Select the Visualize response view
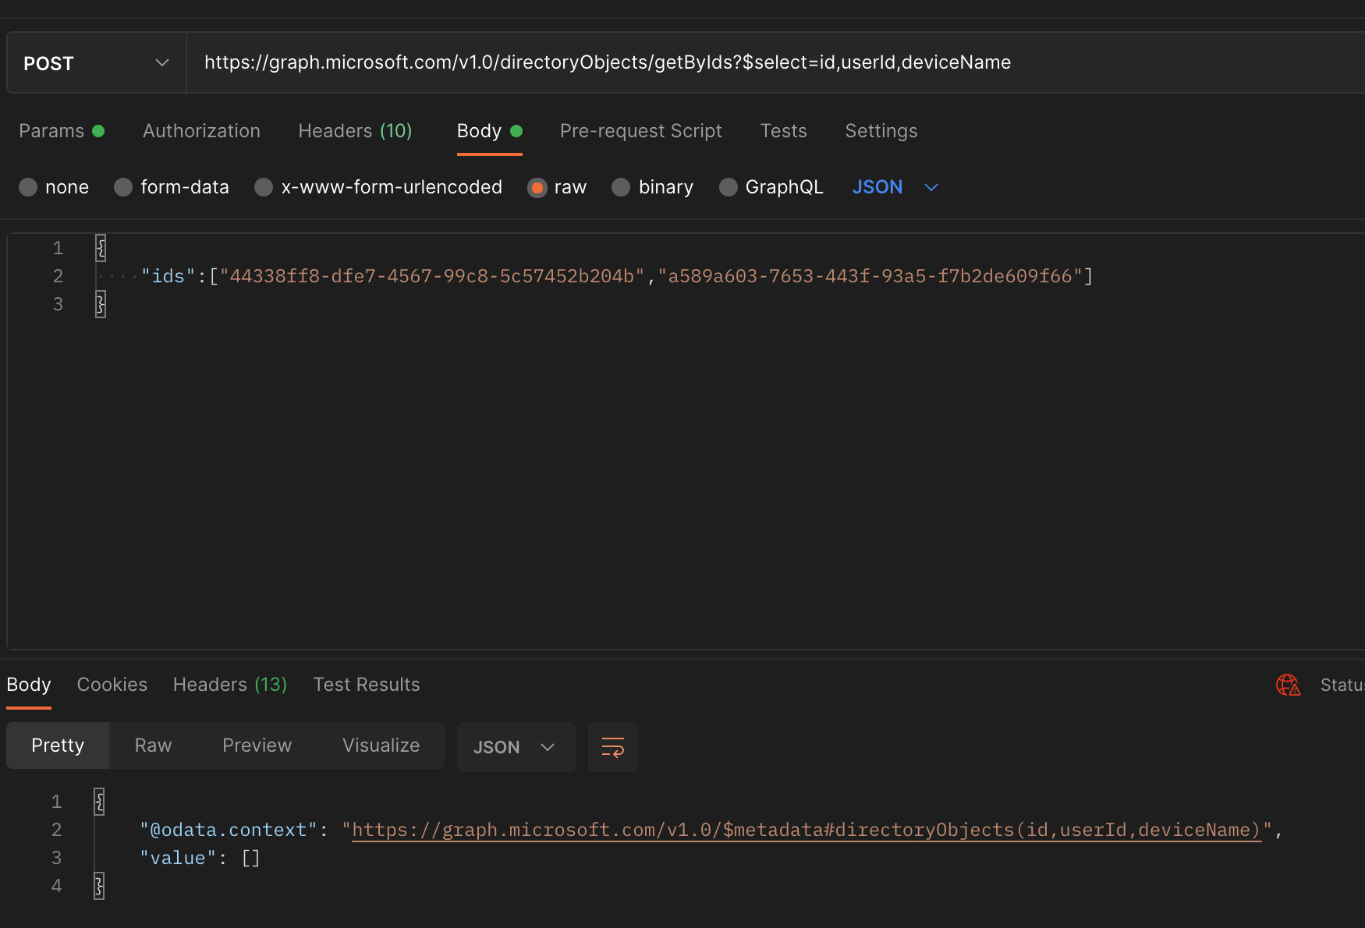Viewport: 1365px width, 928px height. 381,746
